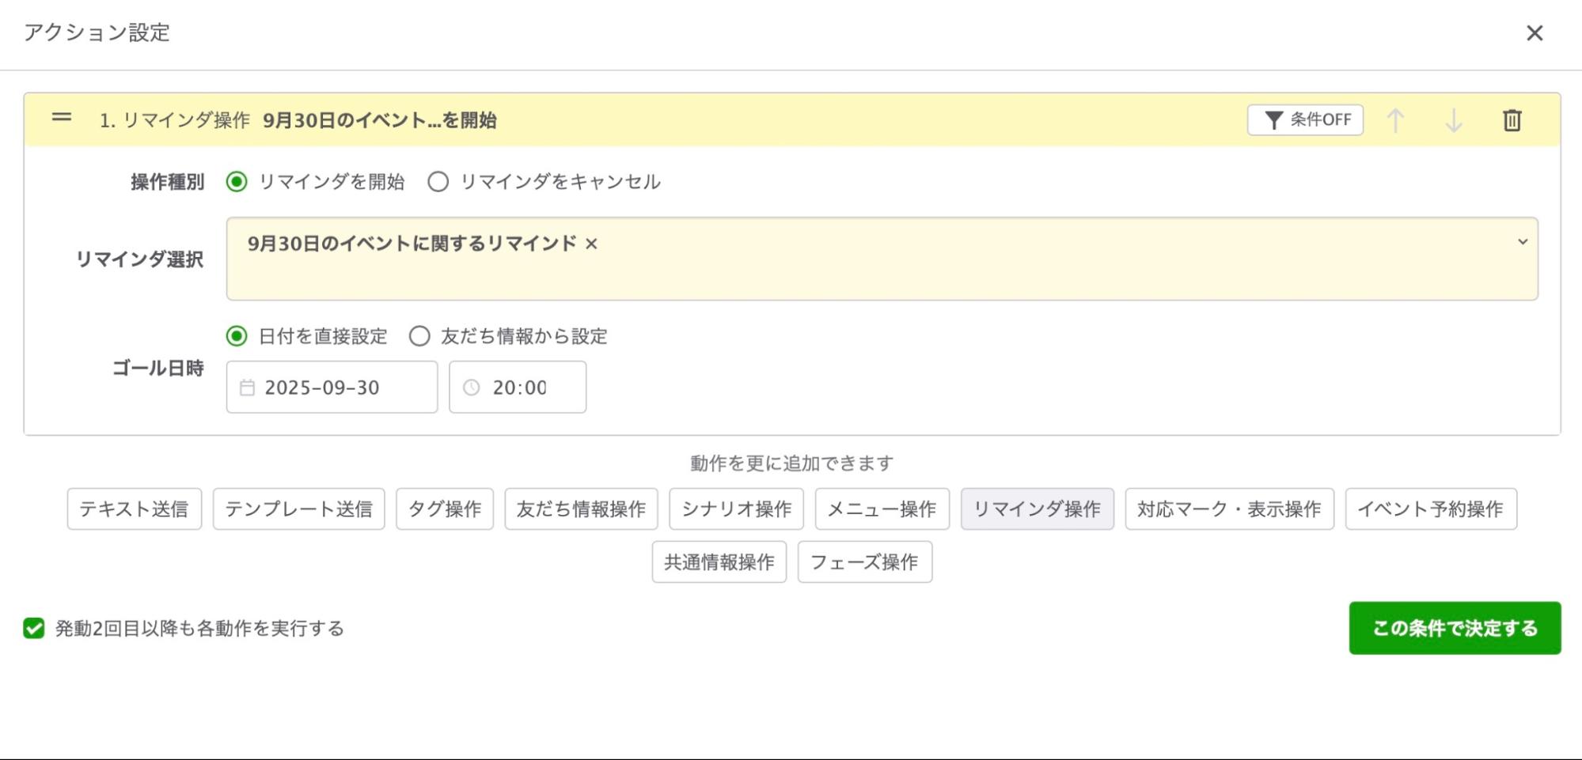
Task: Toggle the 条件OFF filter button
Action: click(x=1305, y=120)
